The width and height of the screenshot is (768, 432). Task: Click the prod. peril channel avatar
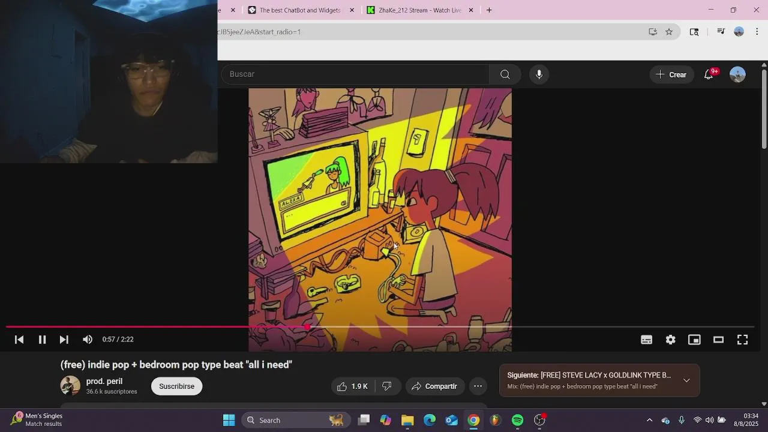click(70, 386)
